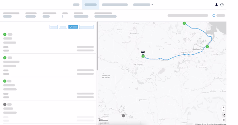Click the green marker at Middlesbrough
The image size is (238, 125).
(207, 47)
